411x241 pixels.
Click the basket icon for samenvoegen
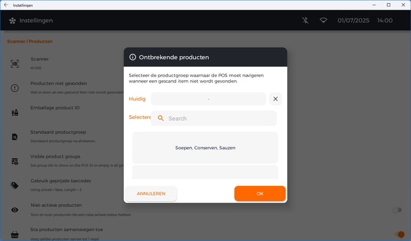tap(15, 234)
